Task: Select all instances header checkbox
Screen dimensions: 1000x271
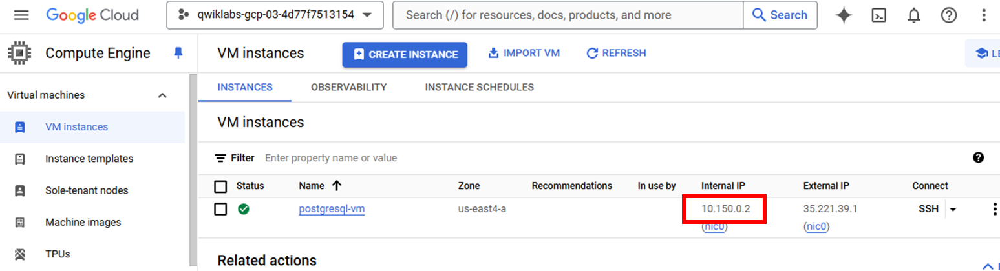Action: (221, 186)
